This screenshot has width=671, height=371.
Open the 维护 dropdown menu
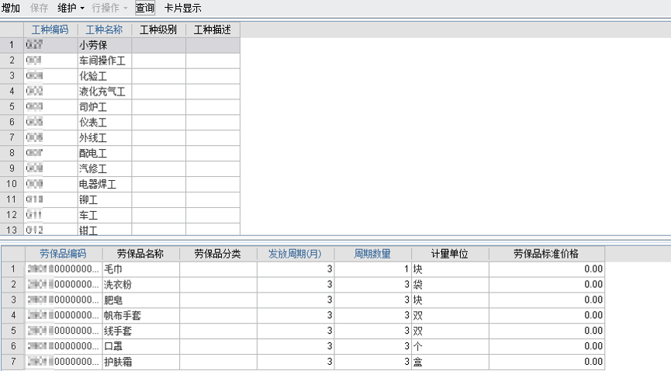click(71, 8)
